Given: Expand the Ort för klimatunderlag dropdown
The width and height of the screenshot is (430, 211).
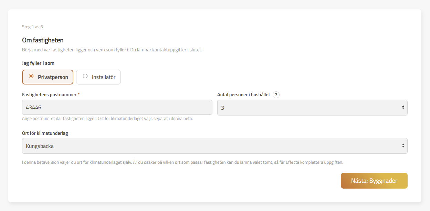Looking at the screenshot, I should point(215,146).
